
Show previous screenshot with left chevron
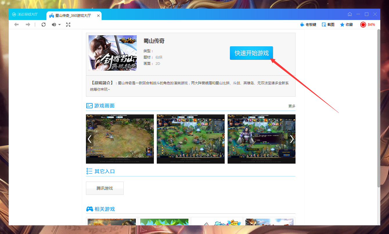(89, 139)
